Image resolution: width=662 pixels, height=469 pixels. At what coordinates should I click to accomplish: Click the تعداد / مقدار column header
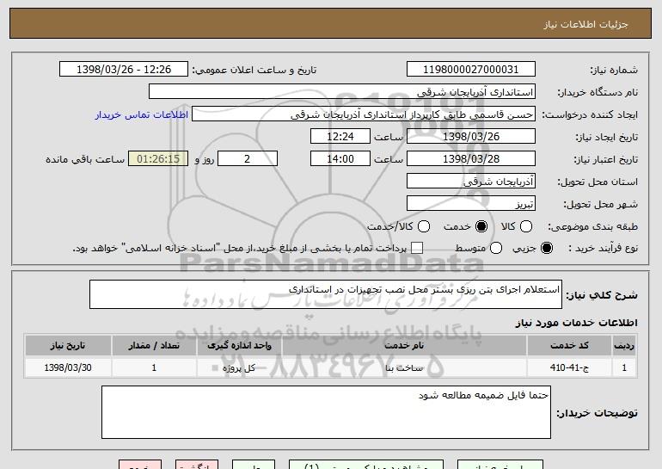tap(154, 346)
